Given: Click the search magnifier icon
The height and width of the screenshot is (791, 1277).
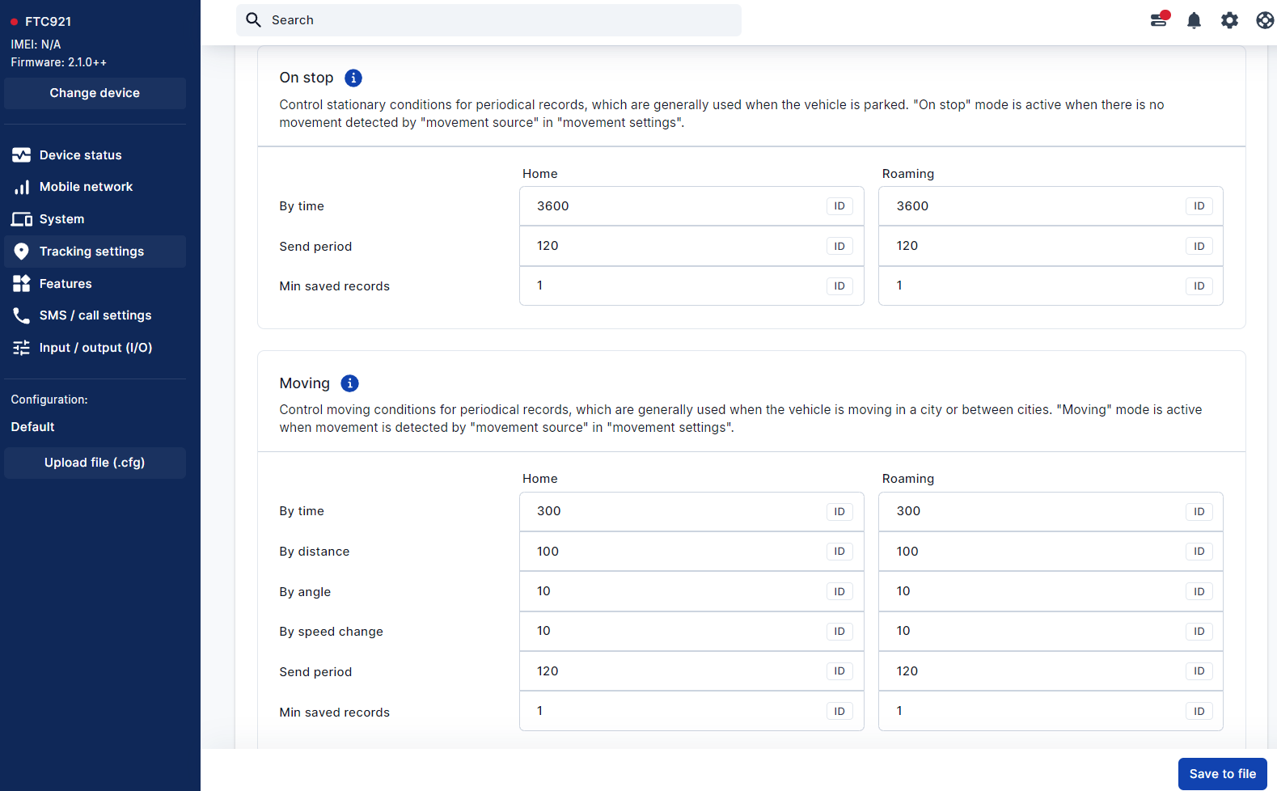Looking at the screenshot, I should tap(254, 20).
